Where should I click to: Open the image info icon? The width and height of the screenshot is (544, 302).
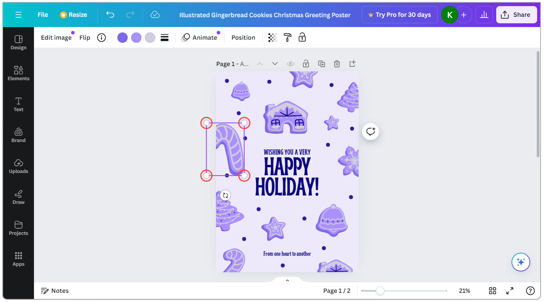point(101,37)
